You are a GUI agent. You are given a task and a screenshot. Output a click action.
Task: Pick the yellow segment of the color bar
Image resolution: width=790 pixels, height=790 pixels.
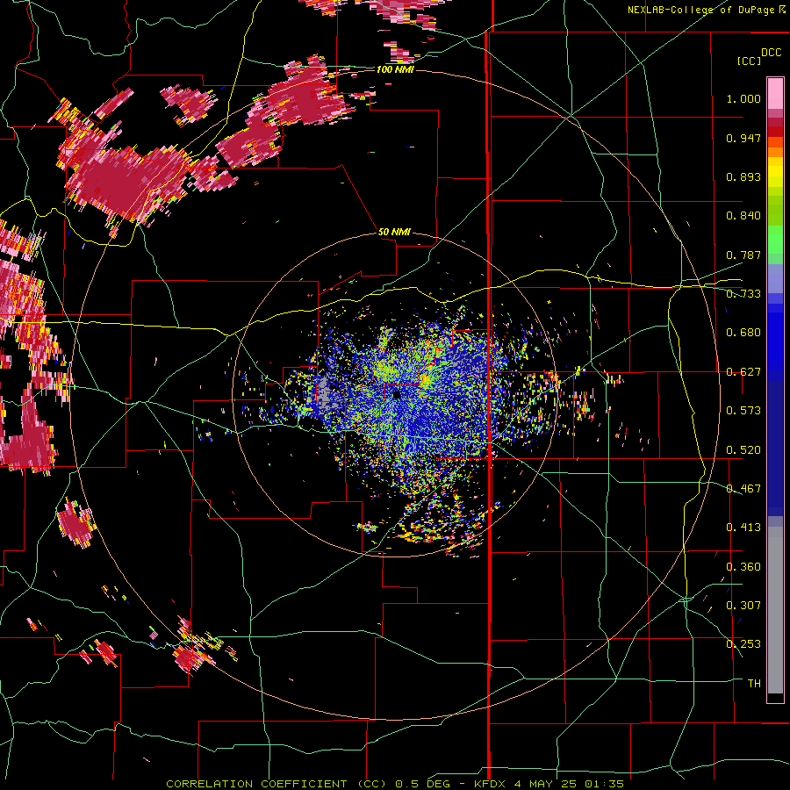(775, 173)
